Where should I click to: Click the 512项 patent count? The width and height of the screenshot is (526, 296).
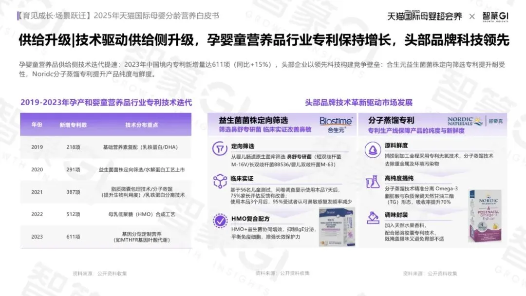(x=73, y=214)
